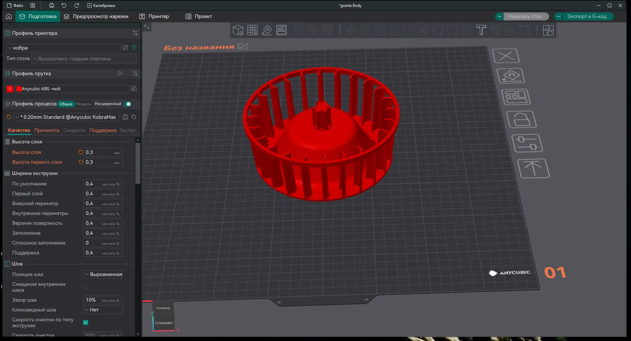Select the Прочность settings tab
This screenshot has width=631, height=341.
47,130
